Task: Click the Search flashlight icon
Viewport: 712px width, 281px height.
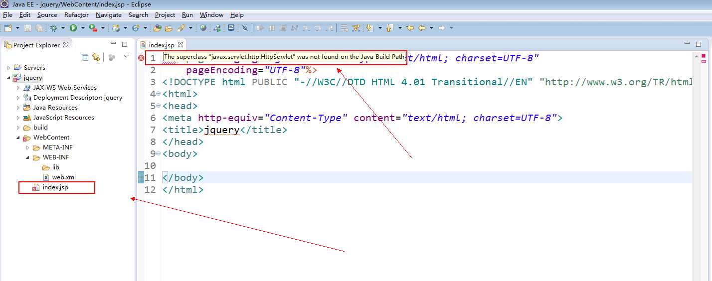Action: [181, 28]
